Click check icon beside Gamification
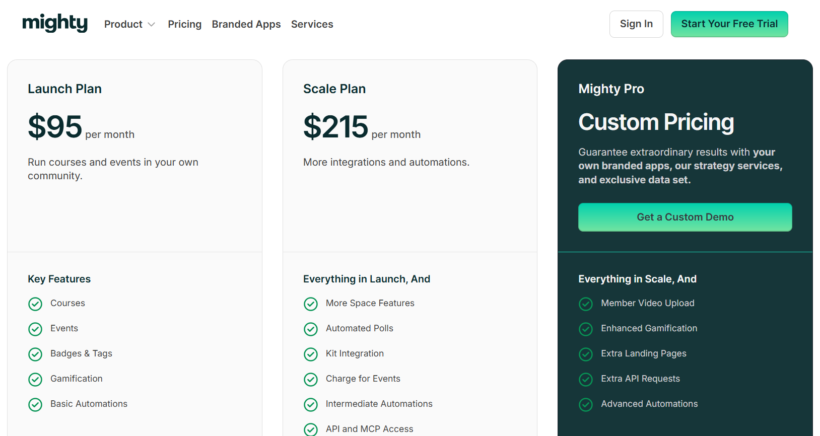 click(35, 380)
